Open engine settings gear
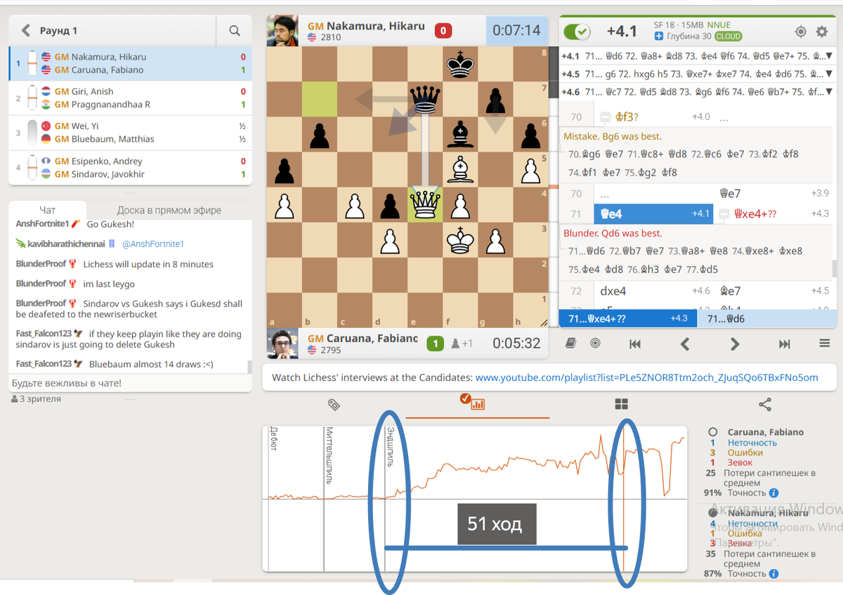This screenshot has height=595, width=843. pos(821,32)
